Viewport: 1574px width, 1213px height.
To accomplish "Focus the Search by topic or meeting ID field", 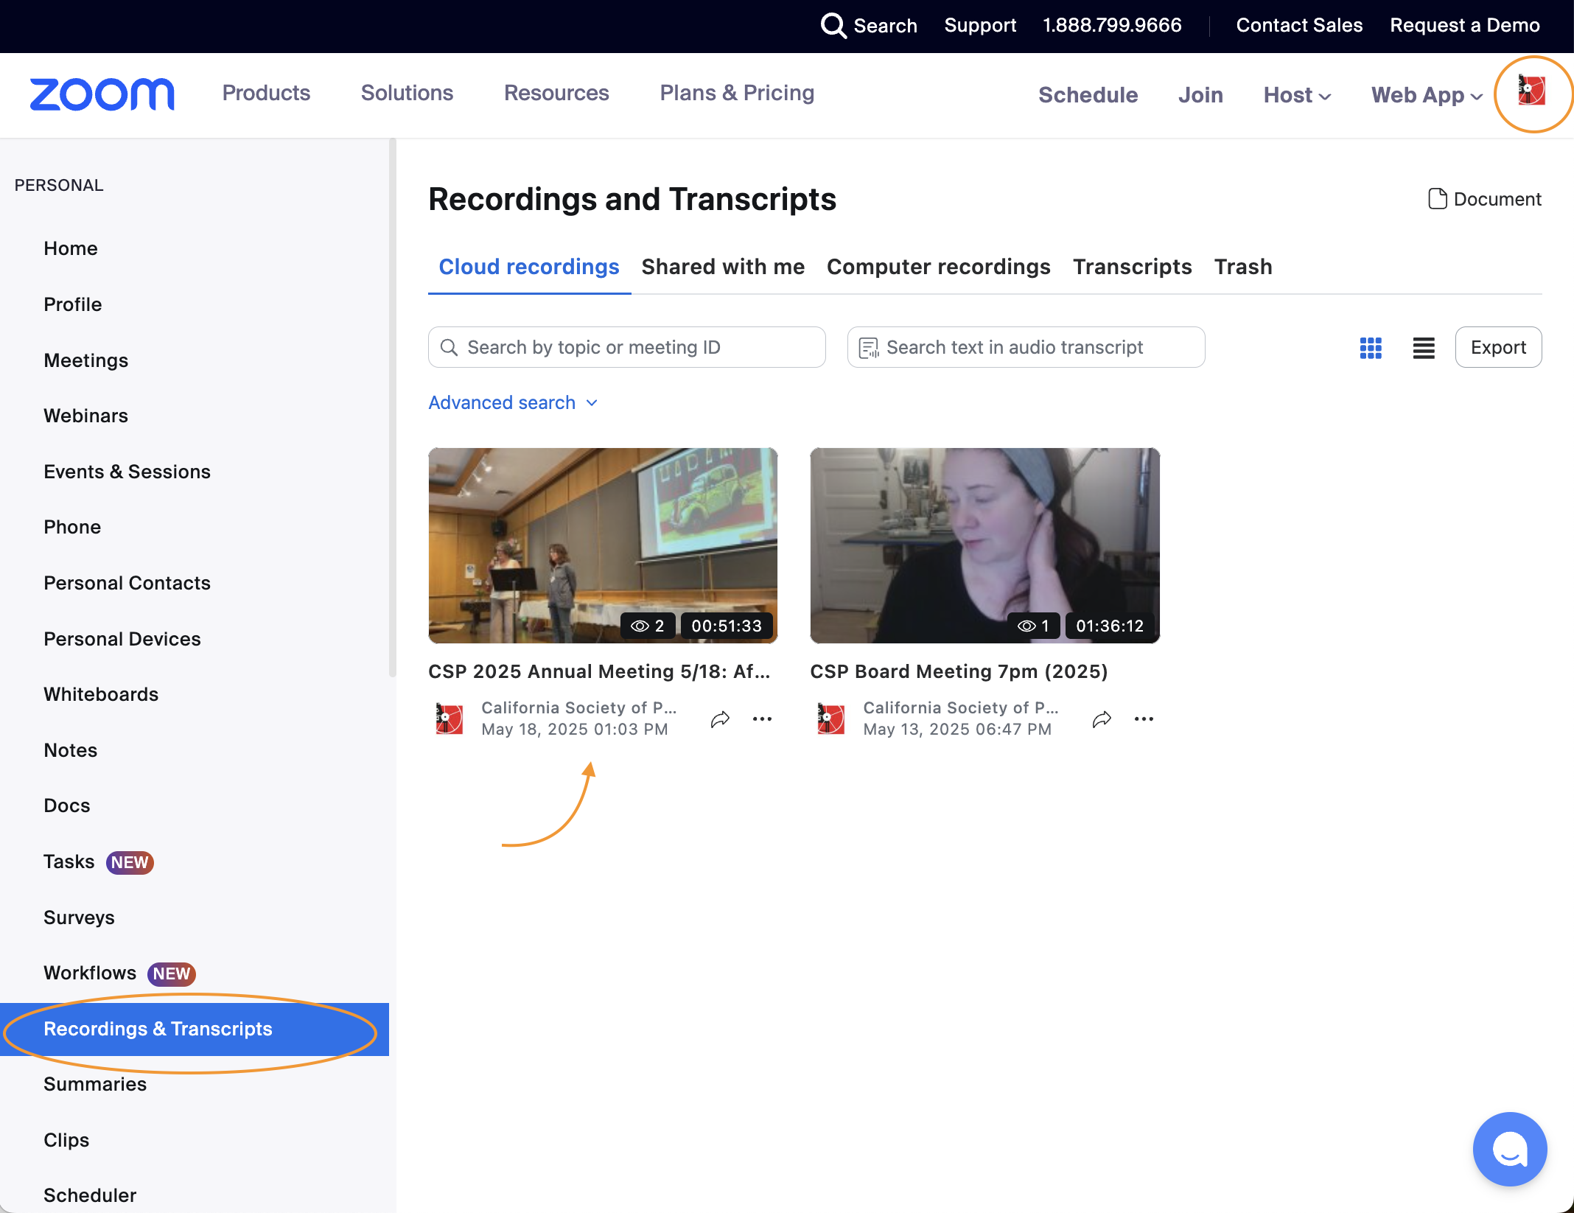I will pos(626,347).
